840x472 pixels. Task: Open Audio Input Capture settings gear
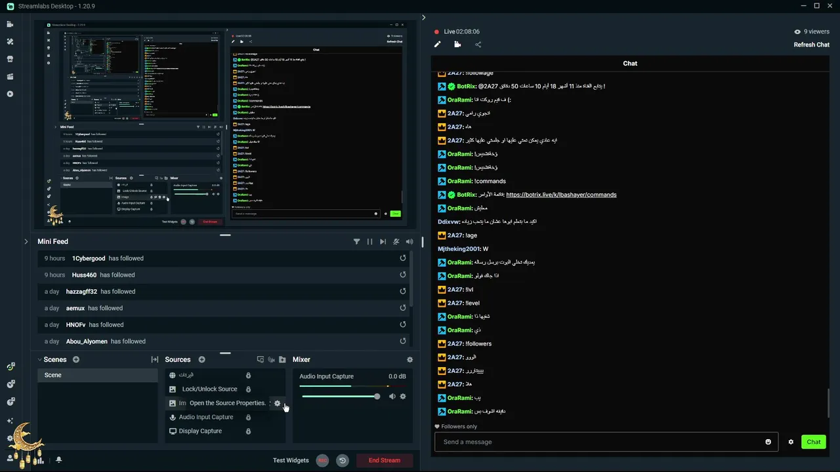(403, 396)
